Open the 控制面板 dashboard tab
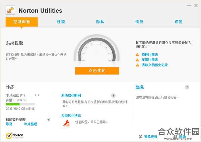This screenshot has width=201, height=142. coord(22,22)
